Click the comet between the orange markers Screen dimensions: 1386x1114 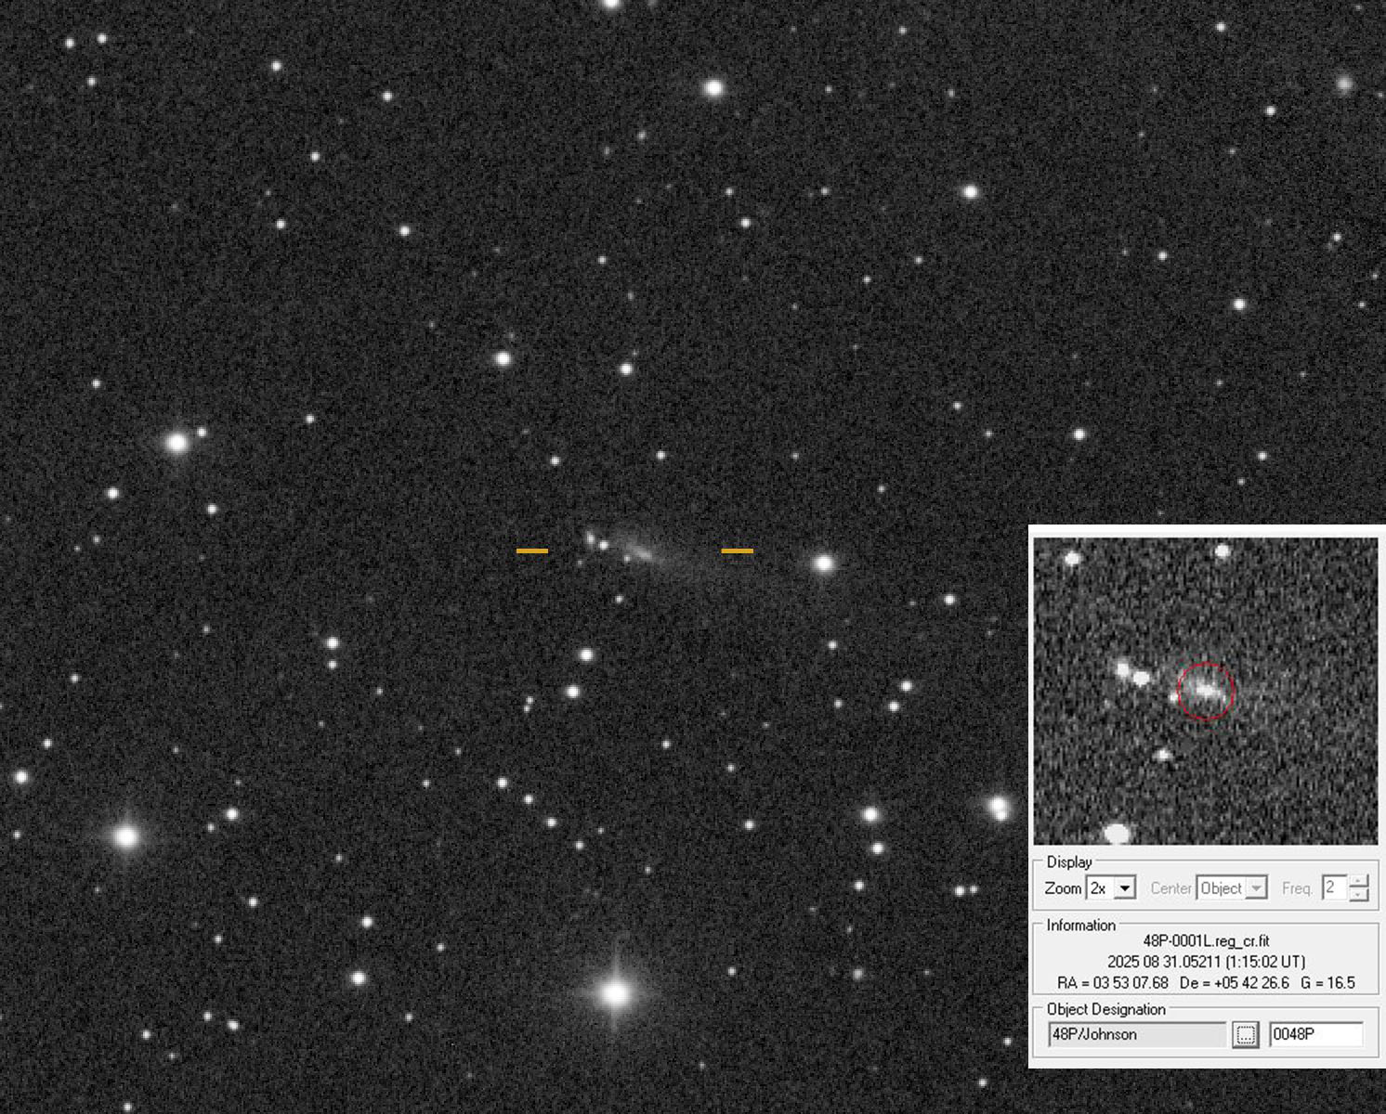(x=641, y=553)
